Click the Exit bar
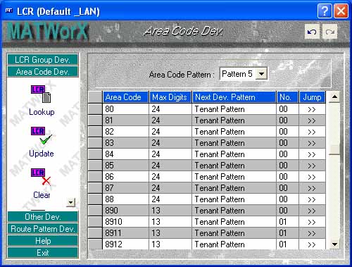352x267 pixels. 43,253
